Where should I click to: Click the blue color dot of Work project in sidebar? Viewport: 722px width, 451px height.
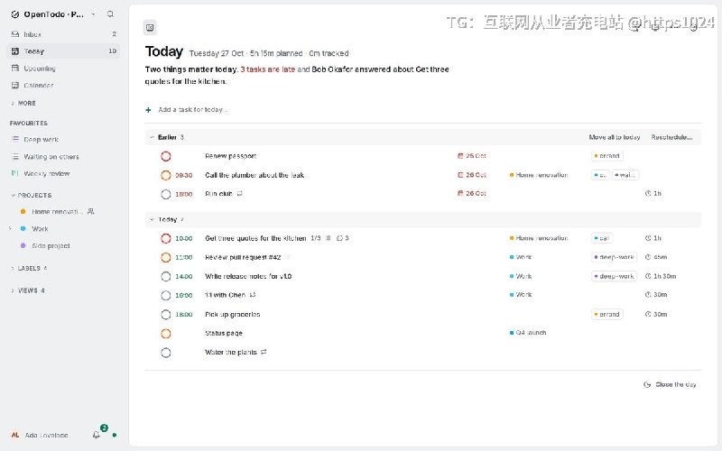pos(23,229)
